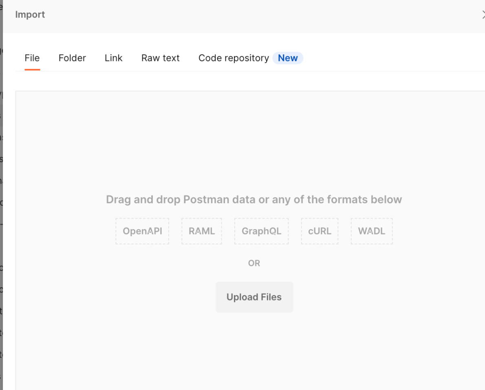Select the WADL format chip
This screenshot has width=485, height=390.
[371, 231]
